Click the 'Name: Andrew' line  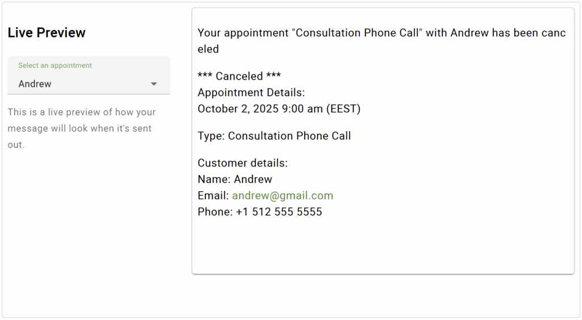(x=235, y=179)
